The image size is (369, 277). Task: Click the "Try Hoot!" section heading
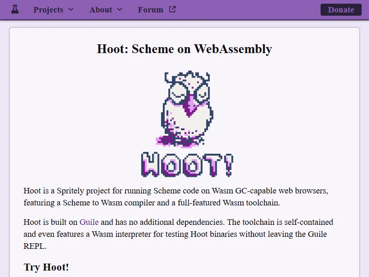click(46, 267)
